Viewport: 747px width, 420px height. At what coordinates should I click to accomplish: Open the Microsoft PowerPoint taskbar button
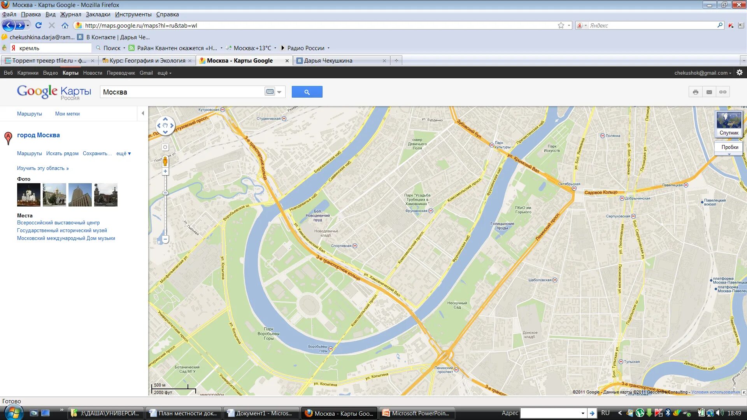[417, 413]
